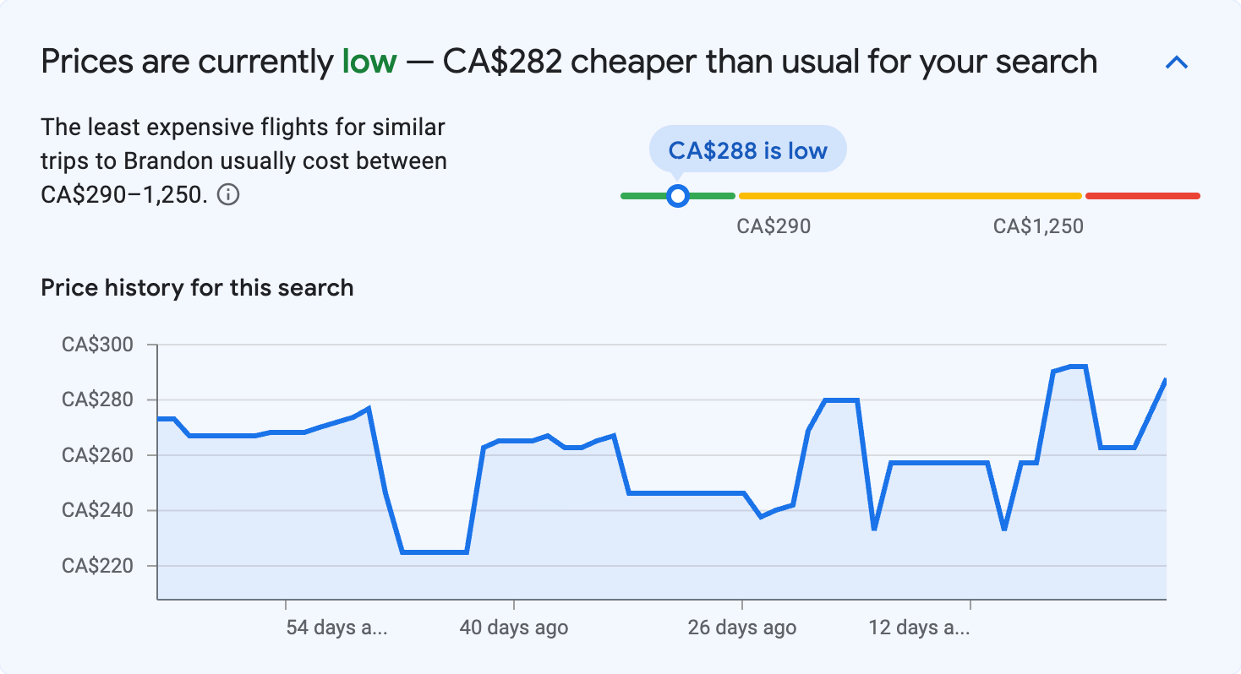Click truncated '54 days a...' label to expand
Image resolution: width=1241 pixels, height=674 pixels.
pyautogui.click(x=338, y=628)
